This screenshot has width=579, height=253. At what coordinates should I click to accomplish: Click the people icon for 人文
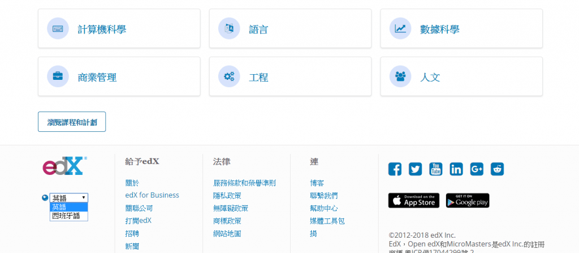coord(400,76)
